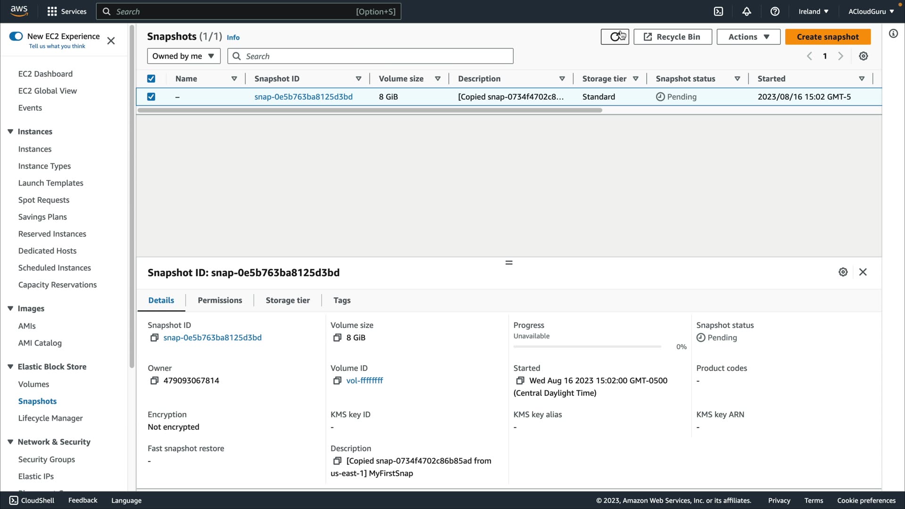Viewport: 905px width, 509px height.
Task: Click the horizontal table scrollbar
Action: (370, 110)
